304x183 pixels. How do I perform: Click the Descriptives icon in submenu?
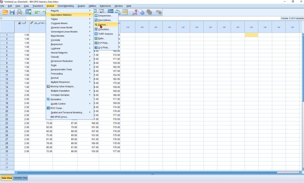(x=96, y=20)
